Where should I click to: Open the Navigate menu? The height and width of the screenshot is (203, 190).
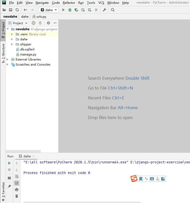42,3
